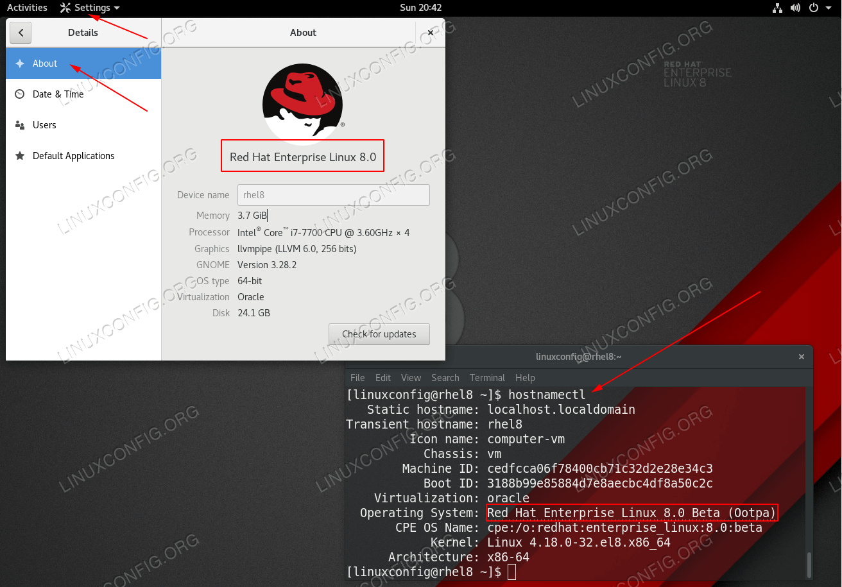842x587 pixels.
Task: Open terminal File menu
Action: pos(357,378)
